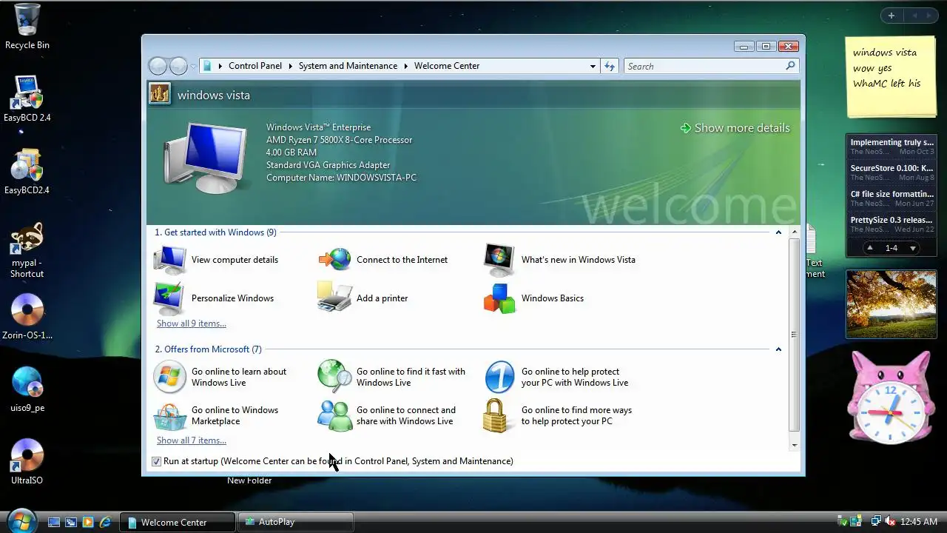Switch to AutoPlay taskbar button
The width and height of the screenshot is (947, 533).
295,522
